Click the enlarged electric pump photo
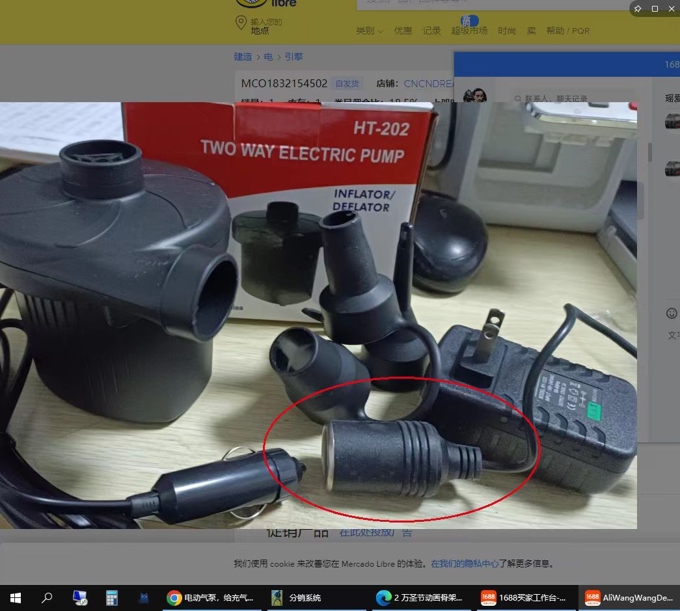 point(318,315)
